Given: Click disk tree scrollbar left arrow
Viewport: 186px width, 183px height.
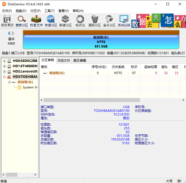Looking at the screenshot, I should (3, 175).
